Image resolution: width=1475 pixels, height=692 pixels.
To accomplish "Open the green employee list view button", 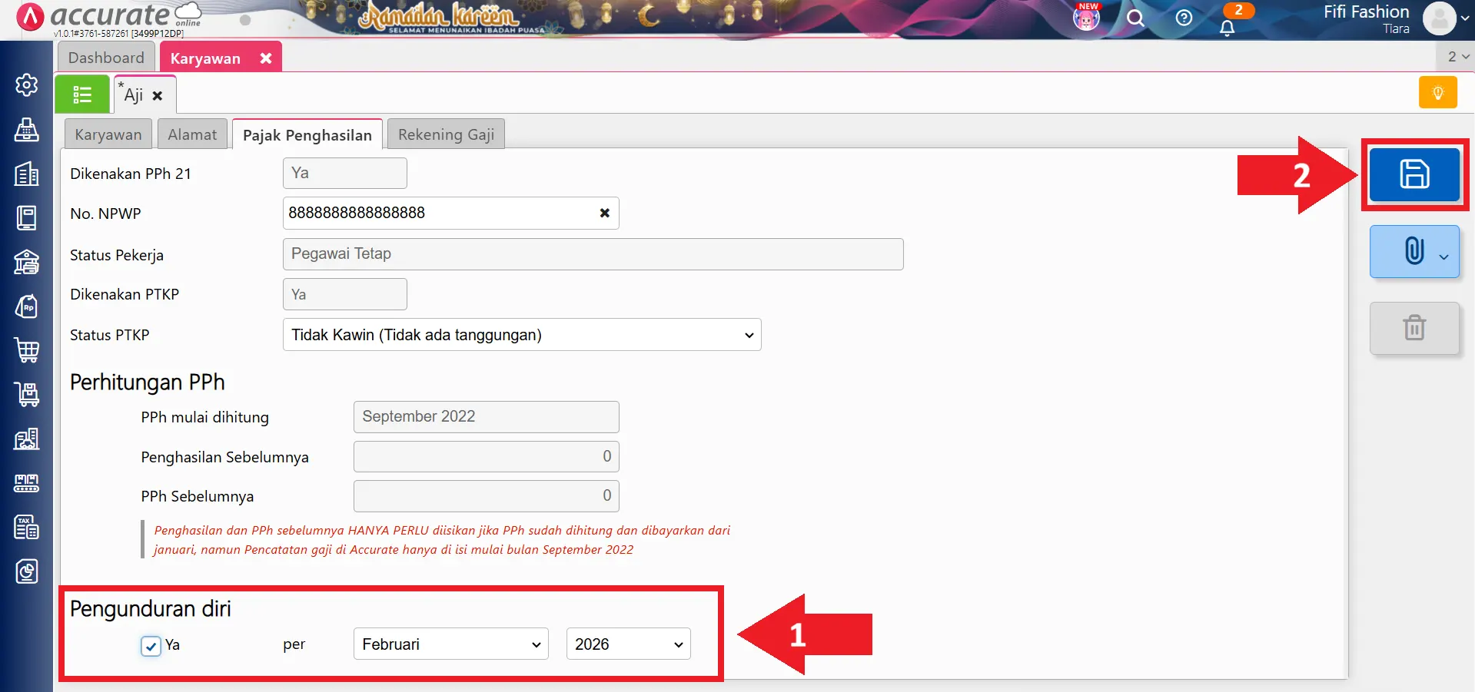I will point(82,94).
